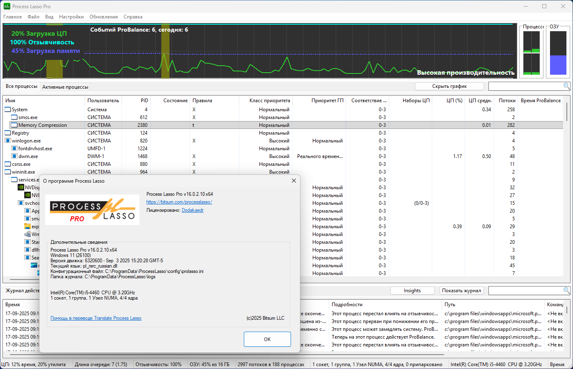Click the processor usage meter panel

(x=532, y=53)
